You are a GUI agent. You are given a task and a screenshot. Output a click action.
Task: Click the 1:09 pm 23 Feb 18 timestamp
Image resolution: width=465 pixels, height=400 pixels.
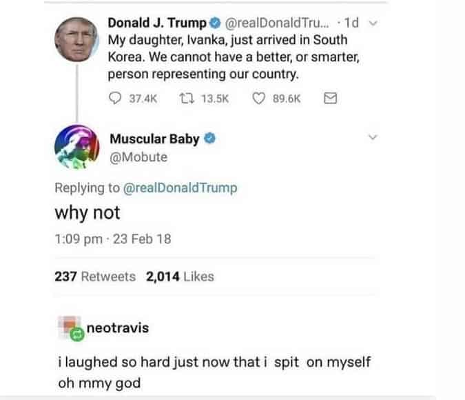point(112,239)
